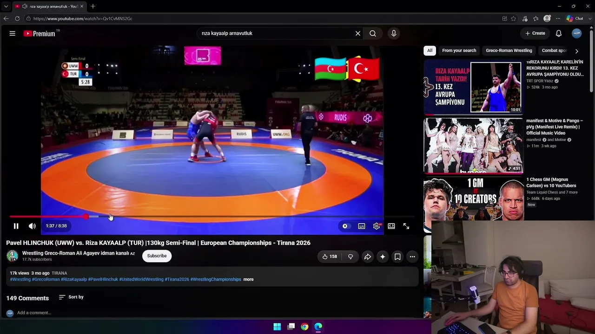This screenshot has height=334, width=595.
Task: Switch to theater mode
Action: click(391, 226)
